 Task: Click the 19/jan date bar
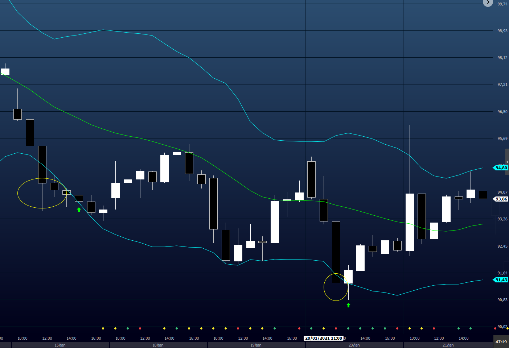click(256, 345)
